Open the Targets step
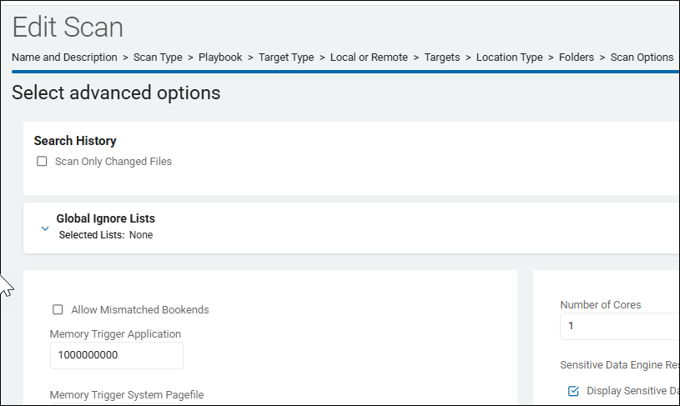Image resolution: width=680 pixels, height=406 pixels. [442, 58]
